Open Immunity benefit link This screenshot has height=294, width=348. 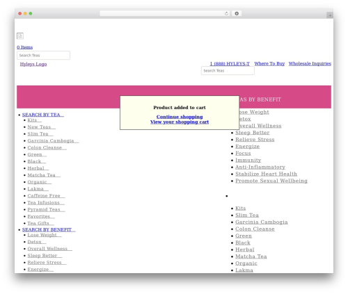coord(248,160)
